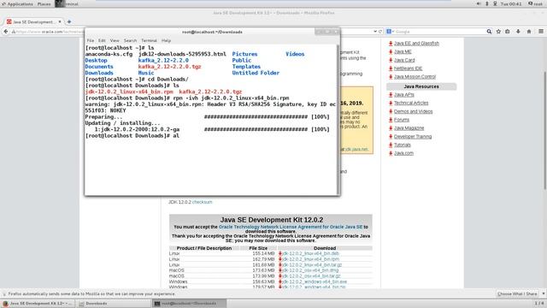Image resolution: width=547 pixels, height=308 pixels.
Task: Open the NetBeans IDE sidebar link
Action: pyautogui.click(x=409, y=68)
